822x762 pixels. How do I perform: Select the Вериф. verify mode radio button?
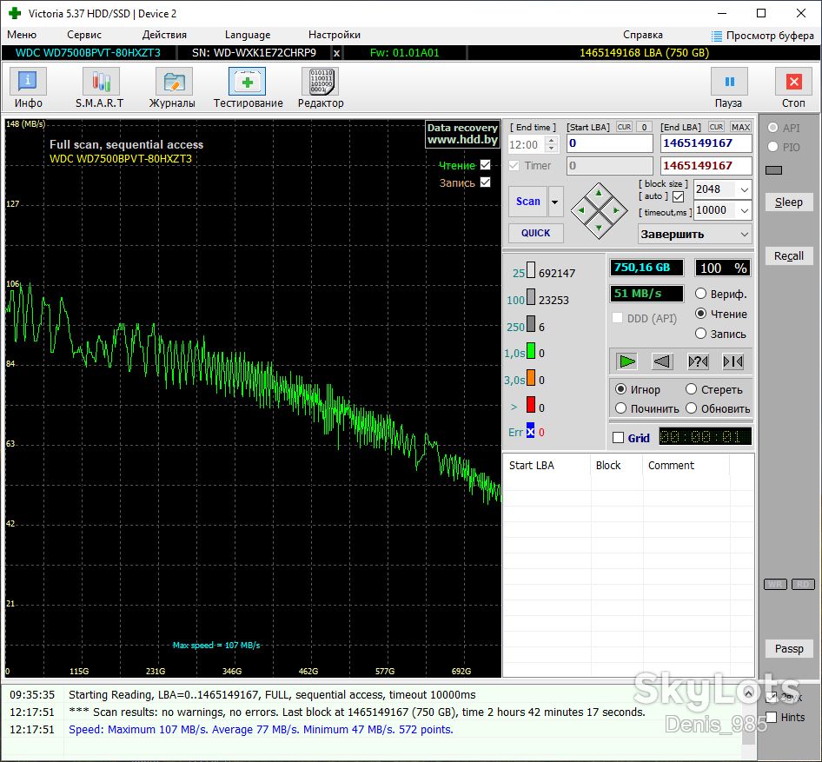pos(701,294)
